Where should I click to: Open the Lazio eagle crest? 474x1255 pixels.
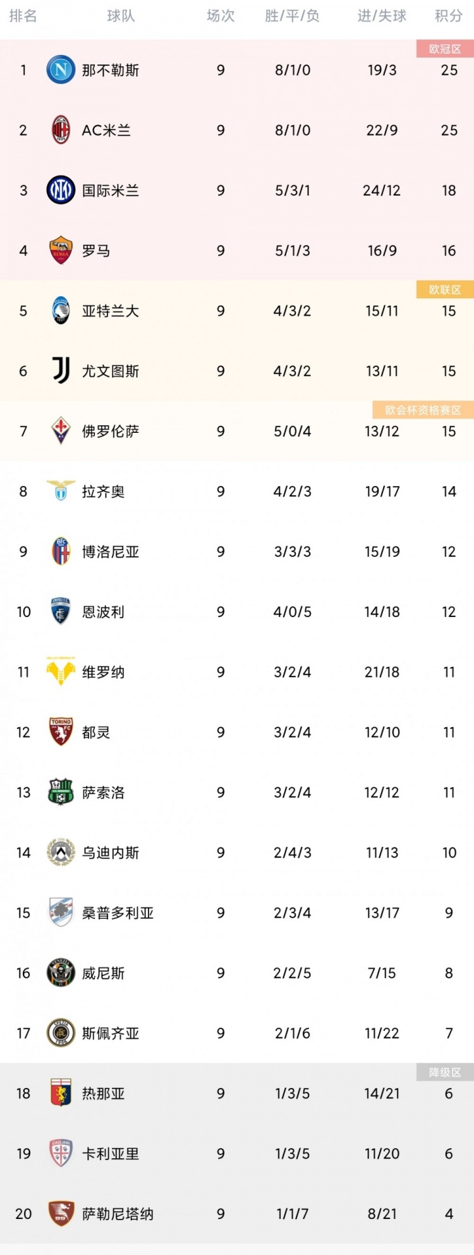[x=61, y=491]
